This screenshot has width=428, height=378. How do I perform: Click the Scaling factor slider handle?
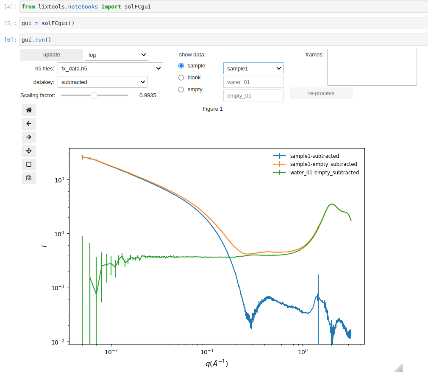[94, 95]
